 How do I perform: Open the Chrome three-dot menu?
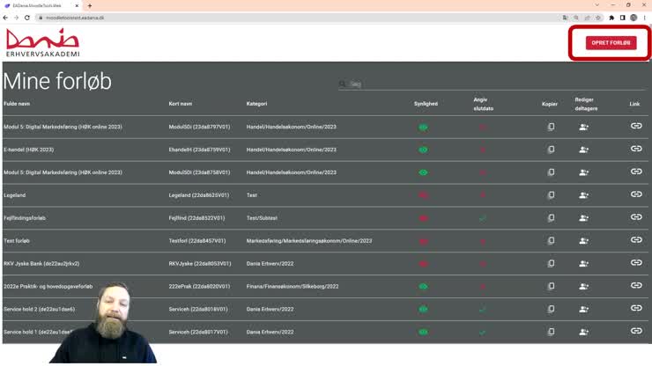(x=644, y=18)
